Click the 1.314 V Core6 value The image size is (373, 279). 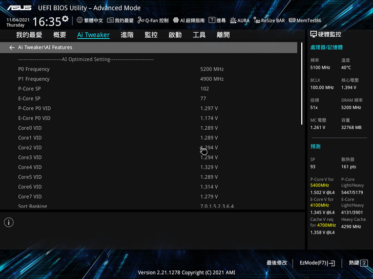tap(209, 187)
